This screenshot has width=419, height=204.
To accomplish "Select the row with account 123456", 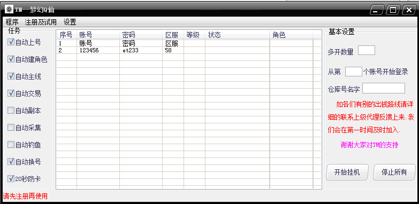I will [x=188, y=50].
